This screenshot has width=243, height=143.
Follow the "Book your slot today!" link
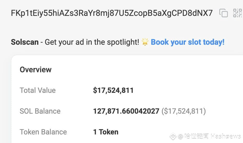[x=188, y=42]
